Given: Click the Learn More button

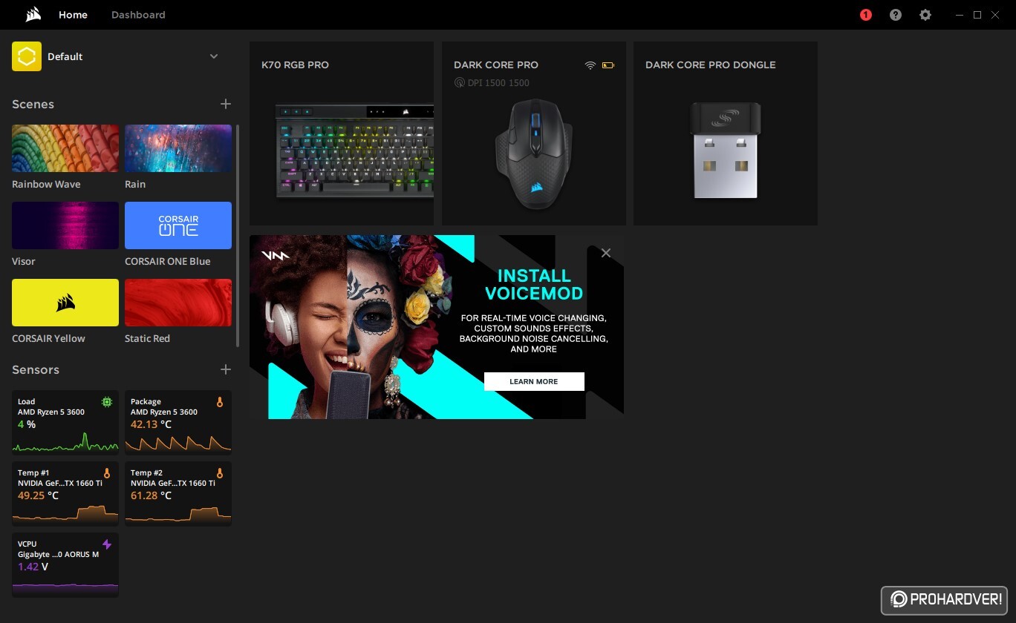Looking at the screenshot, I should click(534, 381).
